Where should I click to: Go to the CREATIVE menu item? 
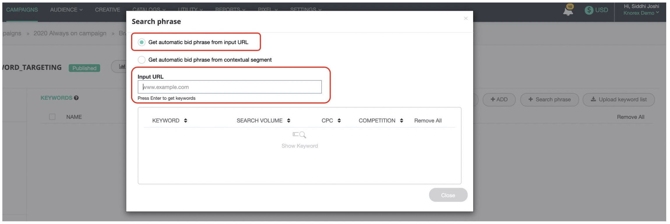coord(107,10)
